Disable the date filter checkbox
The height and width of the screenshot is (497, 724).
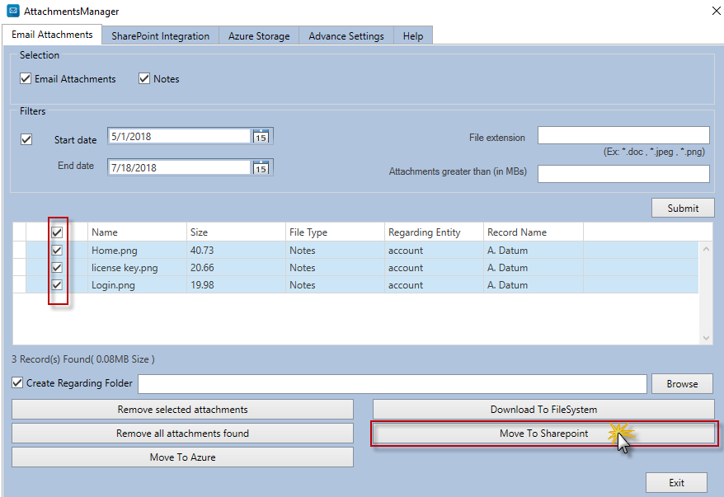point(26,139)
